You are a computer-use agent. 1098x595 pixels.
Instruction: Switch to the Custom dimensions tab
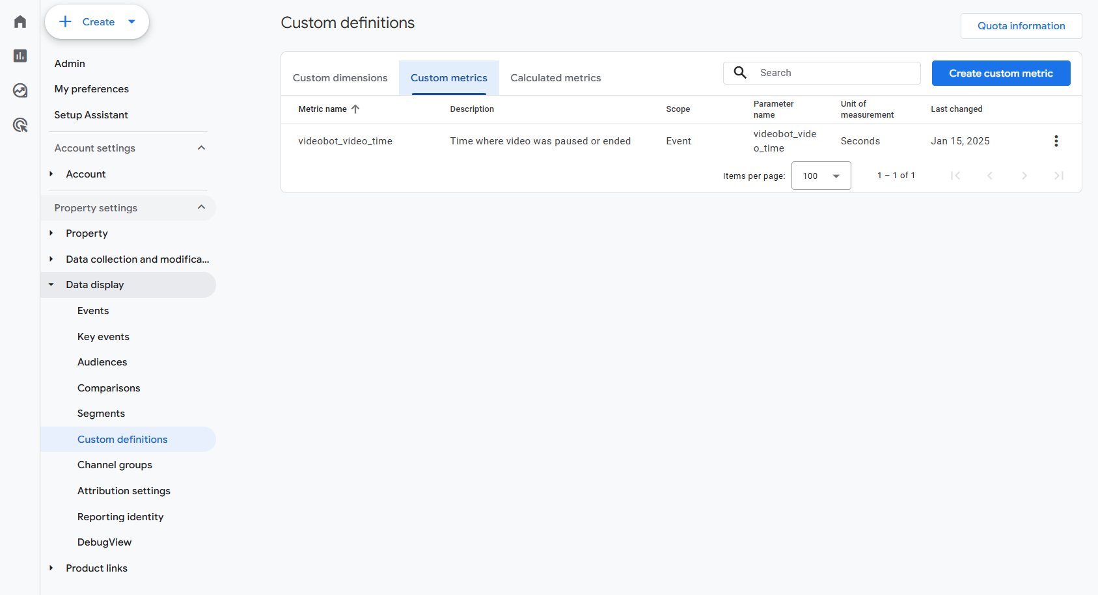point(340,77)
